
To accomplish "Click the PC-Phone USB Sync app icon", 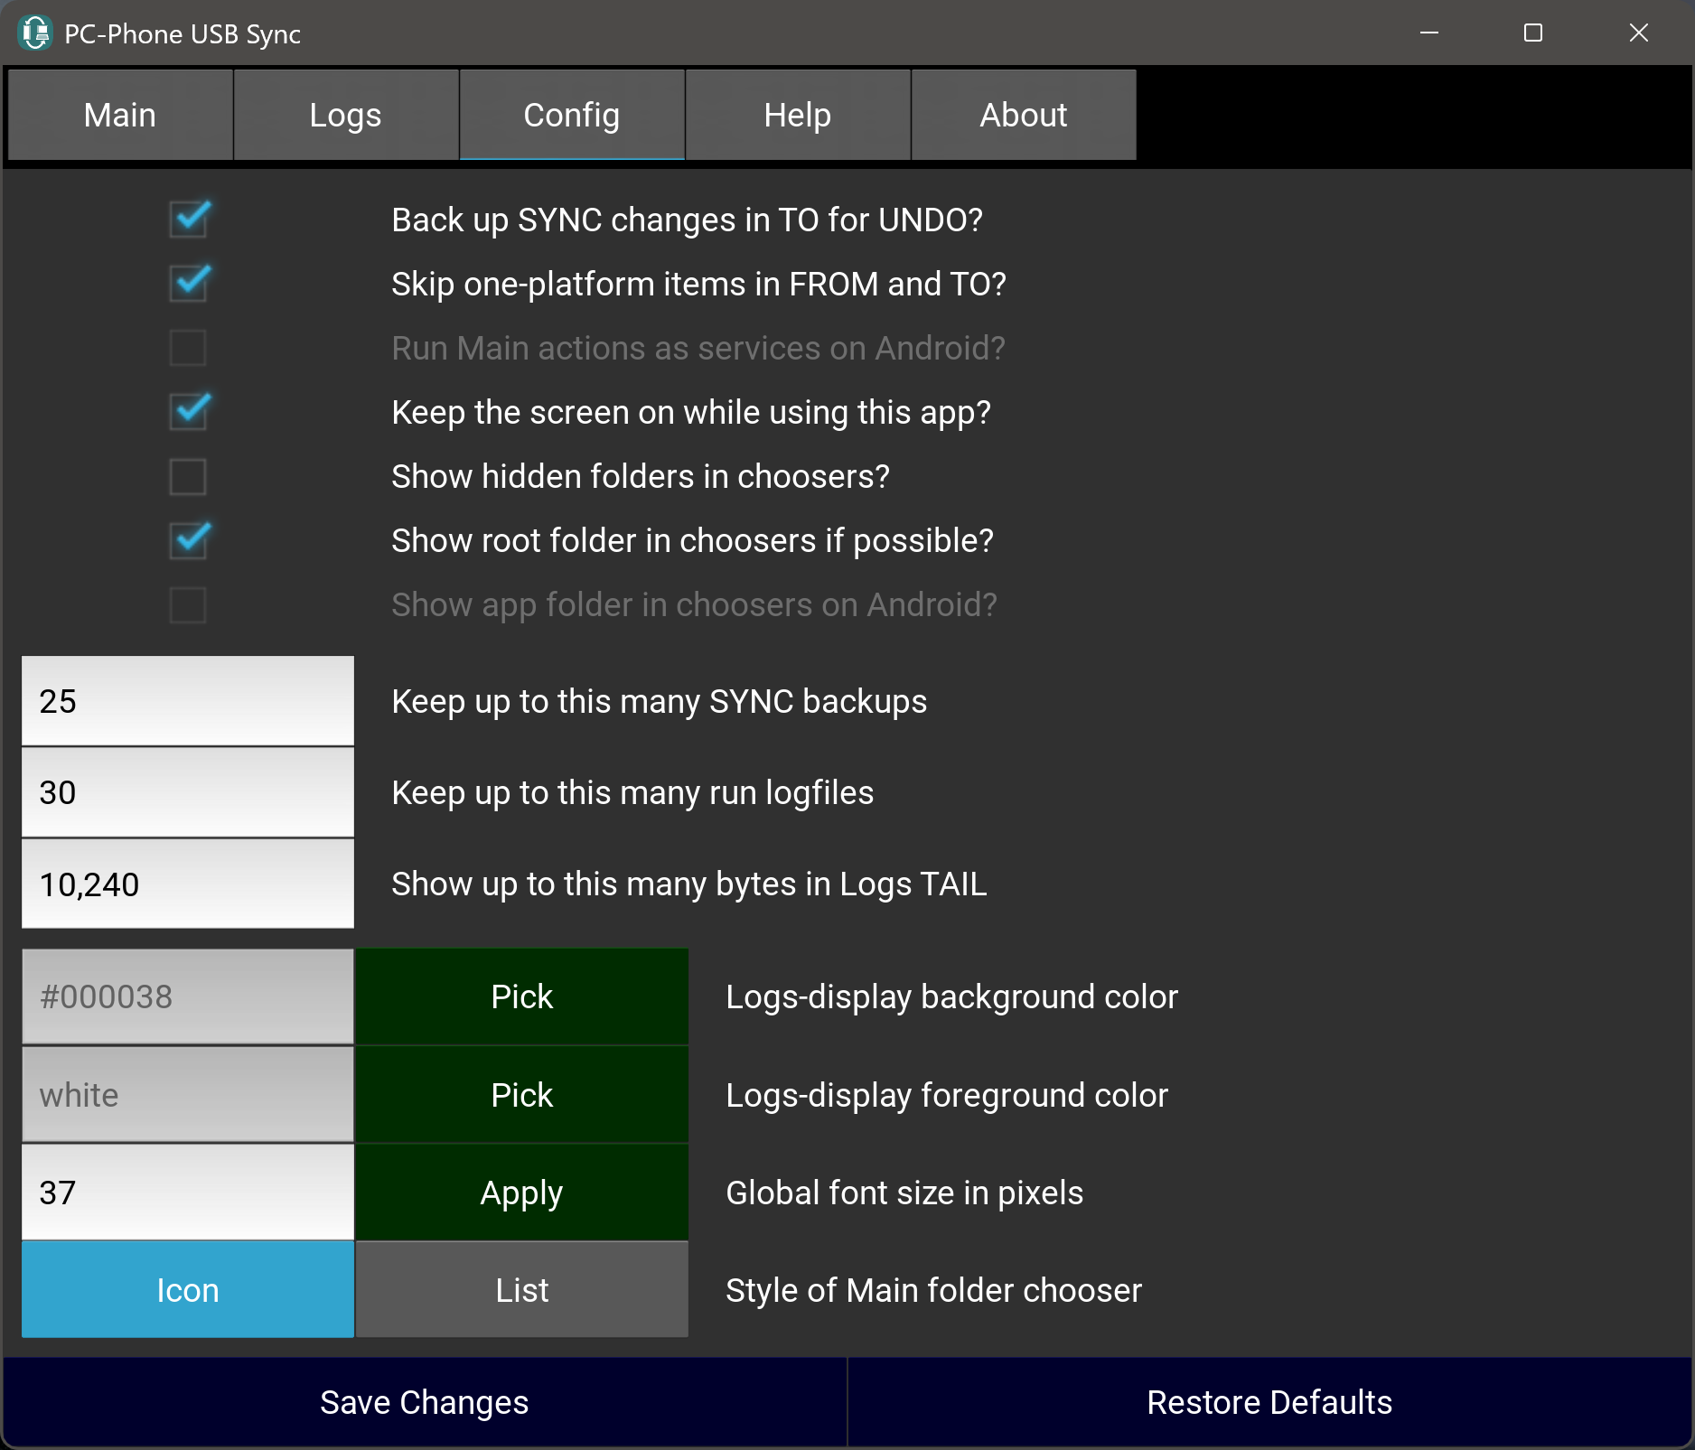I will [34, 33].
